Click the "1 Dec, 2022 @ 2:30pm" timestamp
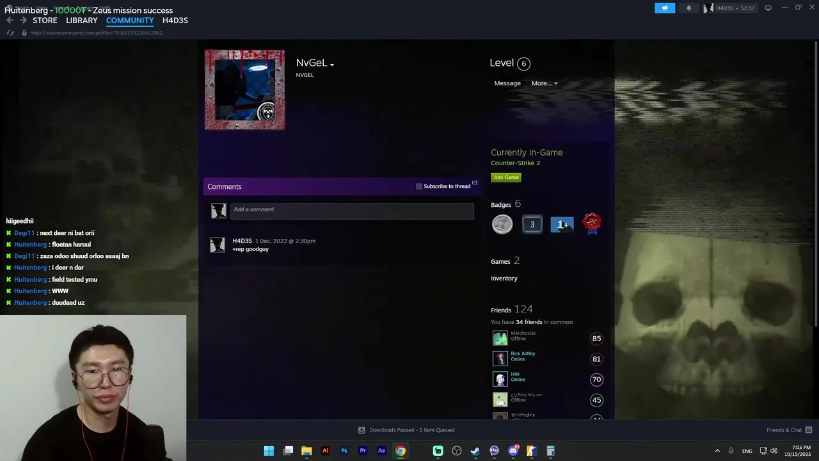 pos(285,241)
